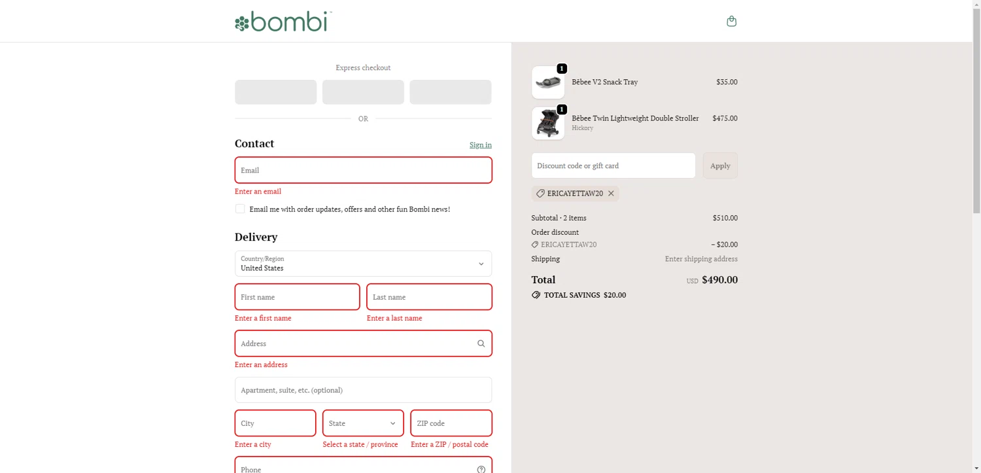
Task: Click the 'Enter a ZIP / postal code' error
Action: coord(449,445)
